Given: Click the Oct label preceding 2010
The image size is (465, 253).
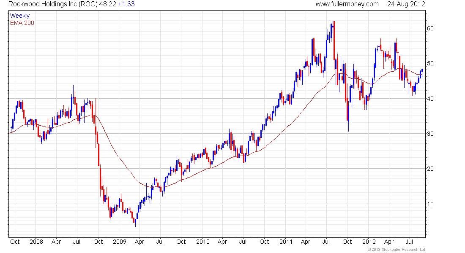Looking at the screenshot, I should [x=181, y=242].
